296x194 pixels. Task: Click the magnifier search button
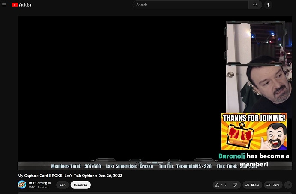coord(255,5)
